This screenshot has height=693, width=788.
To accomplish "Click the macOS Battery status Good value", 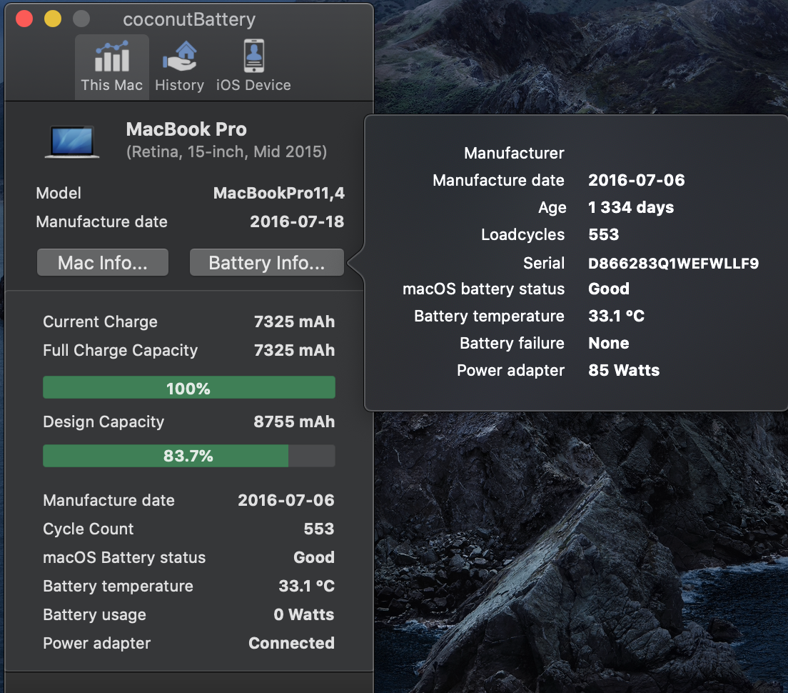I will tap(314, 557).
